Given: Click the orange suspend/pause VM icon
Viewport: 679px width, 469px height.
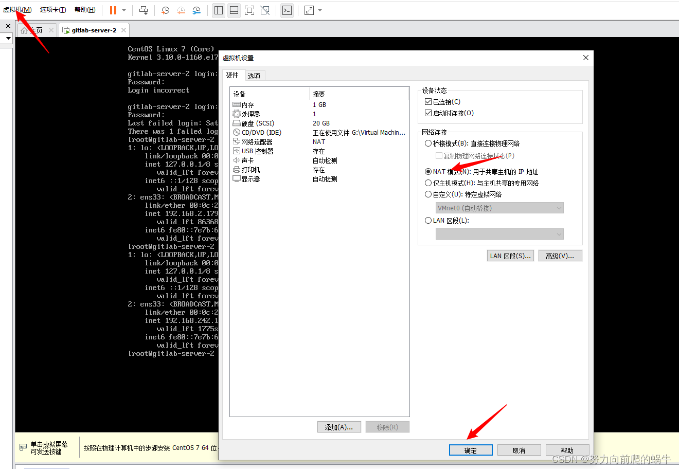Looking at the screenshot, I should [x=113, y=10].
